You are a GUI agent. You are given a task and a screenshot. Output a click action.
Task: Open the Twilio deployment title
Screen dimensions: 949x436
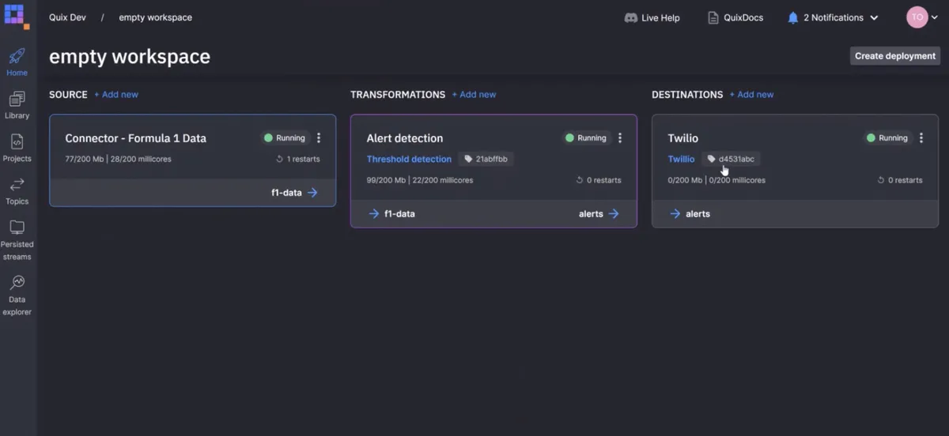(682, 138)
